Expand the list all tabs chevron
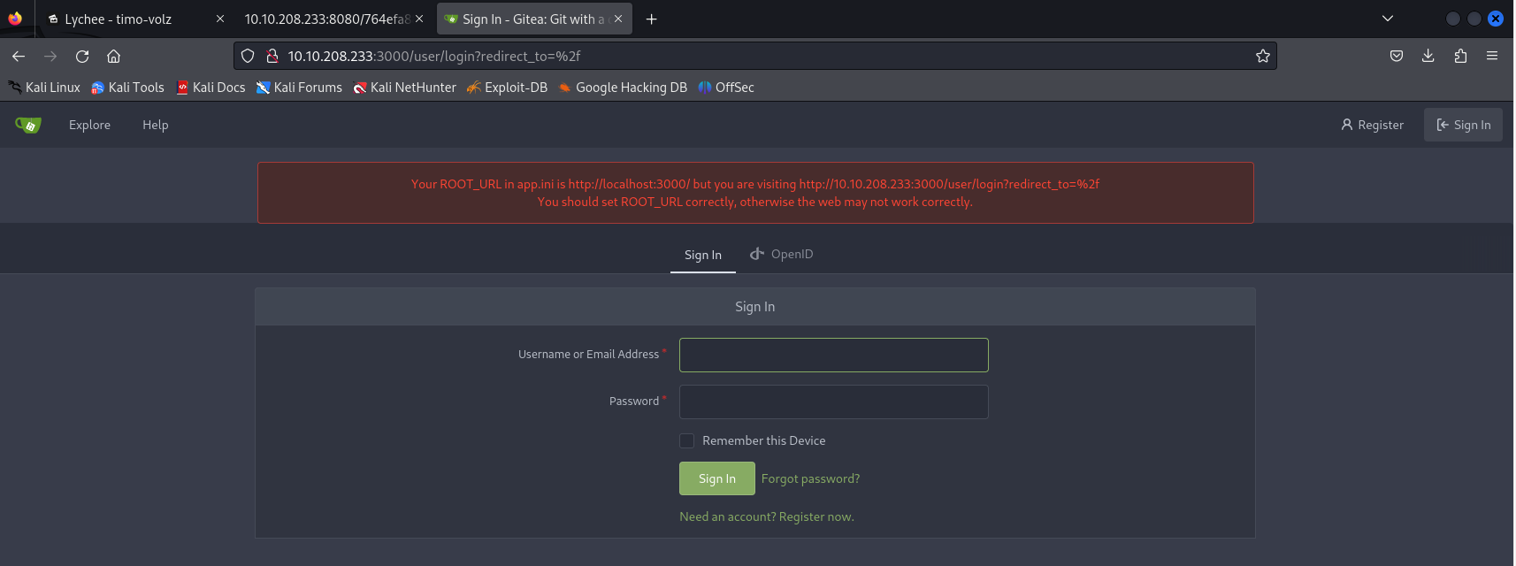This screenshot has width=1516, height=566. pyautogui.click(x=1388, y=19)
